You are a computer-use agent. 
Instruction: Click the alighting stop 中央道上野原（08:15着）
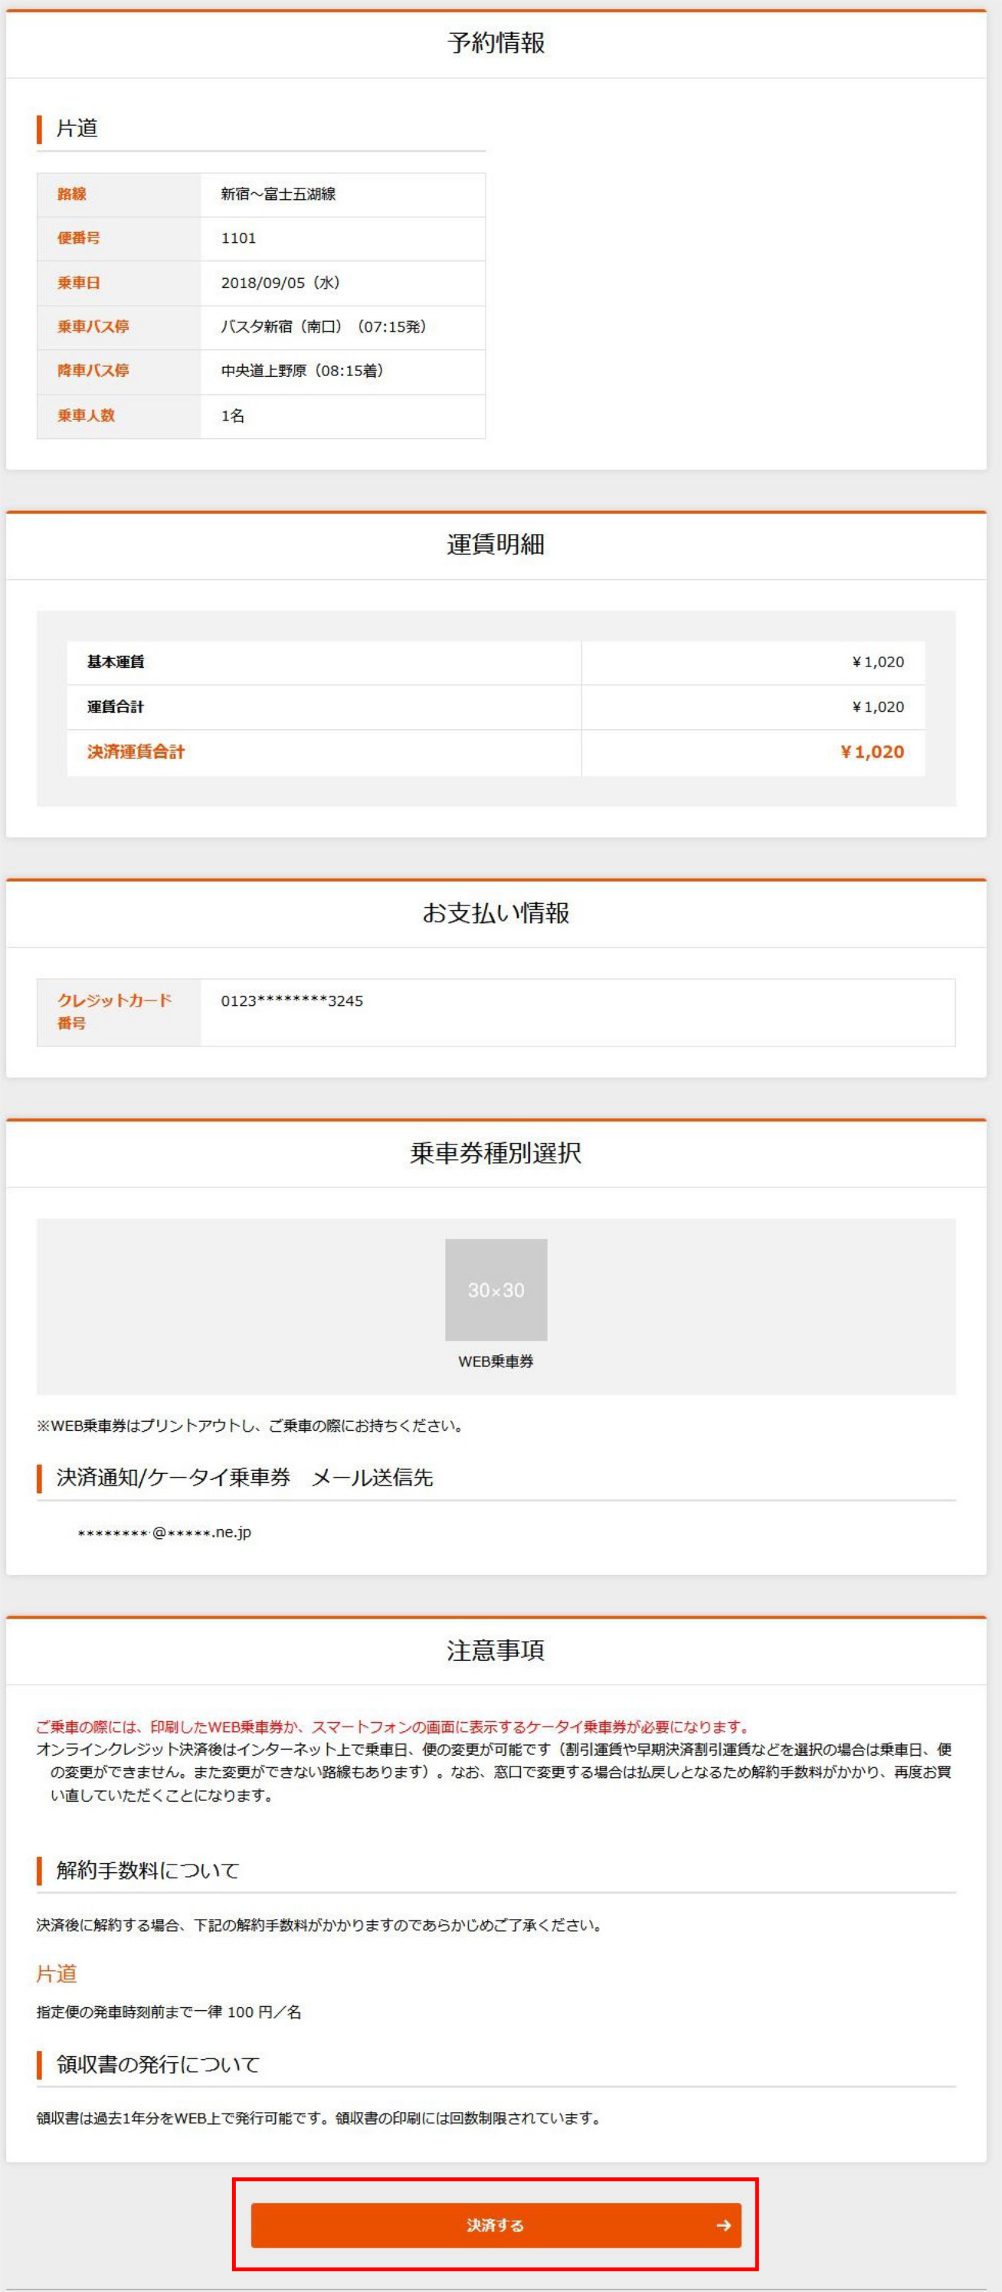tap(303, 371)
